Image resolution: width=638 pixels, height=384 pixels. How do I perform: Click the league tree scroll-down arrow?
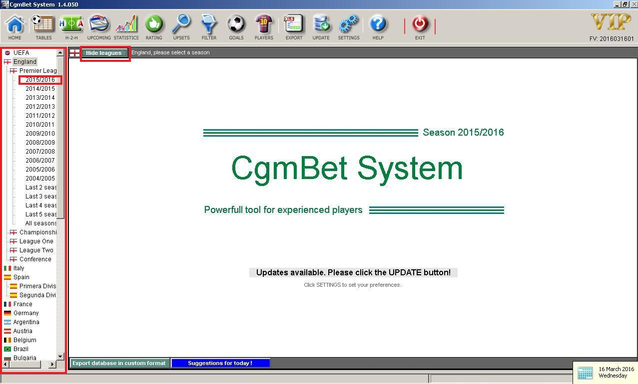pyautogui.click(x=60, y=357)
